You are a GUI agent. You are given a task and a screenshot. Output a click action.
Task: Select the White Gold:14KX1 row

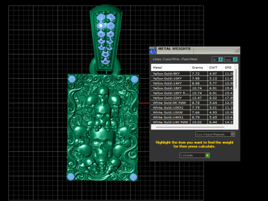(192, 117)
